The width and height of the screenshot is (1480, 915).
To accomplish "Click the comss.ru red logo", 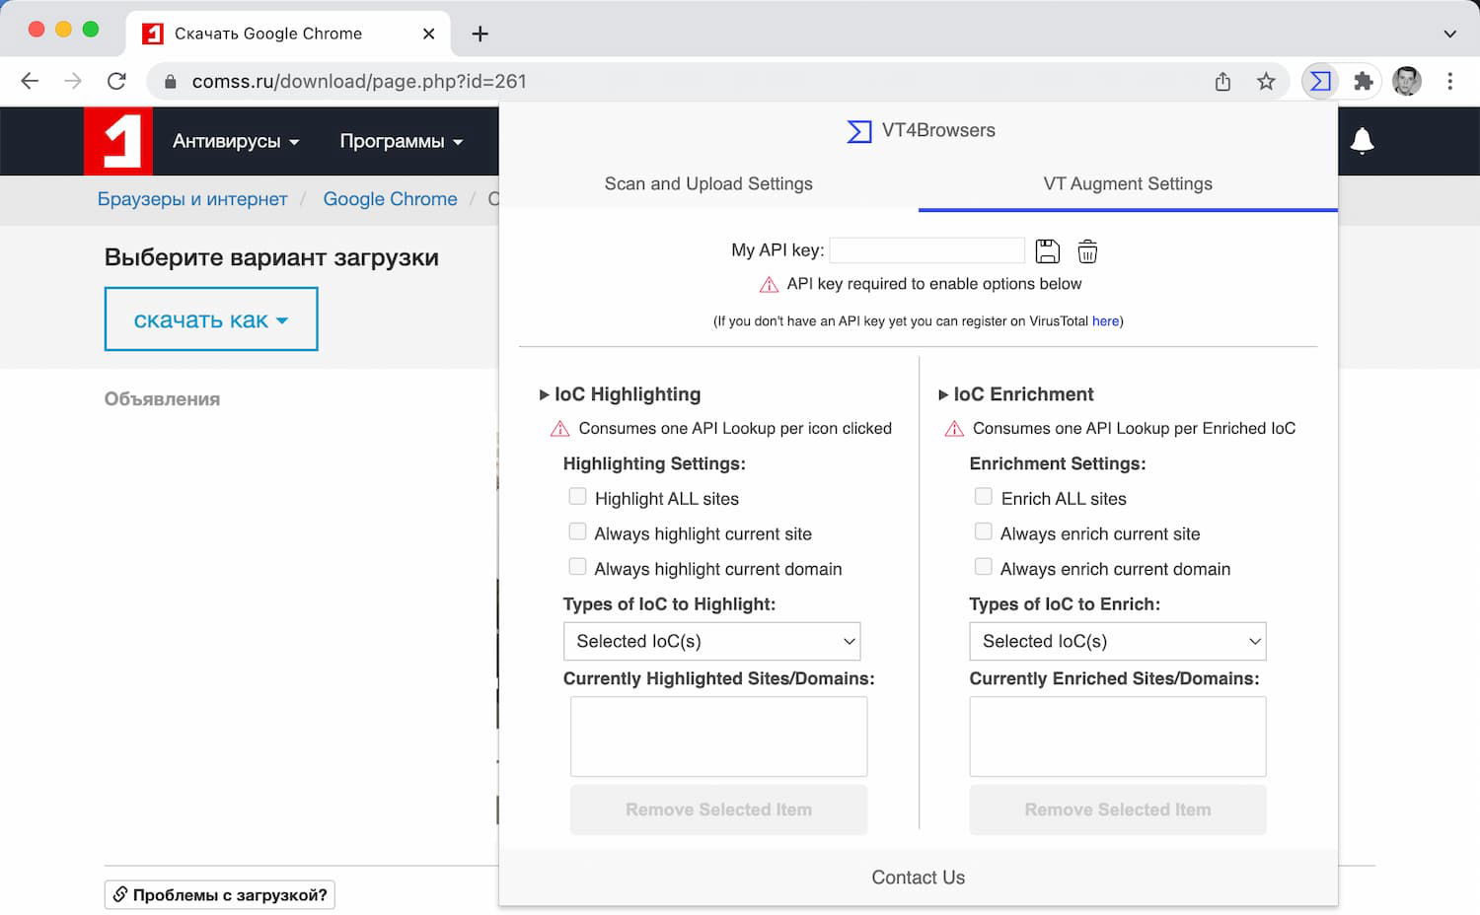I will pos(118,141).
